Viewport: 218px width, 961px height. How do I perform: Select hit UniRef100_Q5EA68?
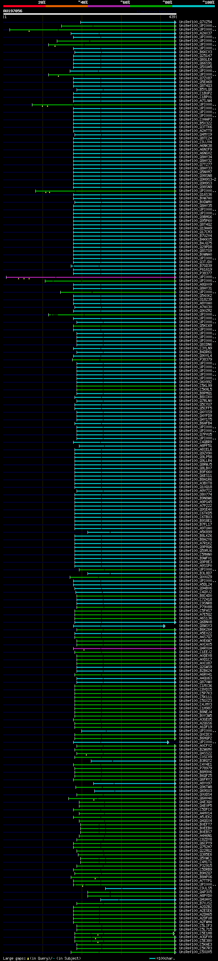[x=195, y=82]
